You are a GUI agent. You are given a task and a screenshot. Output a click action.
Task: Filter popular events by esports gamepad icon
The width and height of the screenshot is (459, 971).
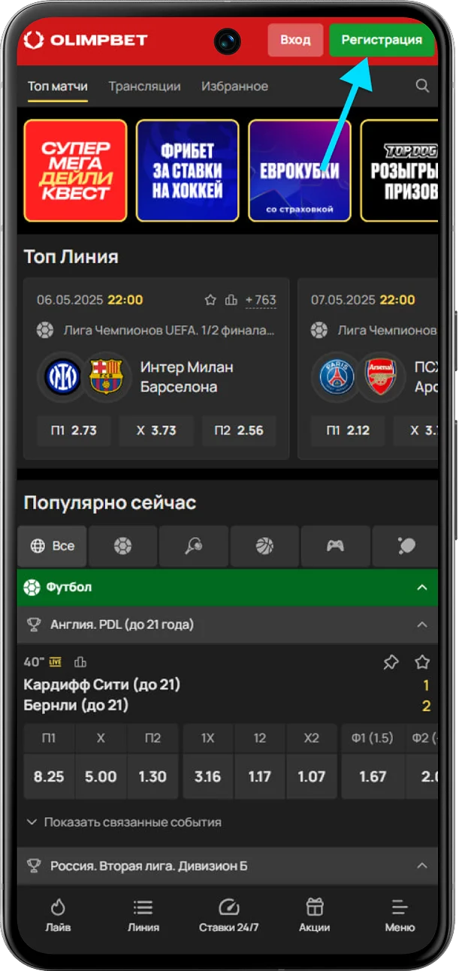pos(335,546)
